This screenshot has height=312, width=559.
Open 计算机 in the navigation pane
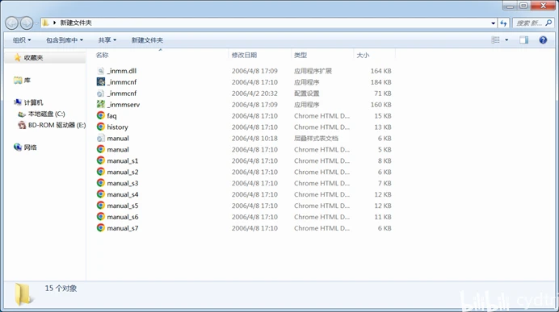(x=33, y=102)
